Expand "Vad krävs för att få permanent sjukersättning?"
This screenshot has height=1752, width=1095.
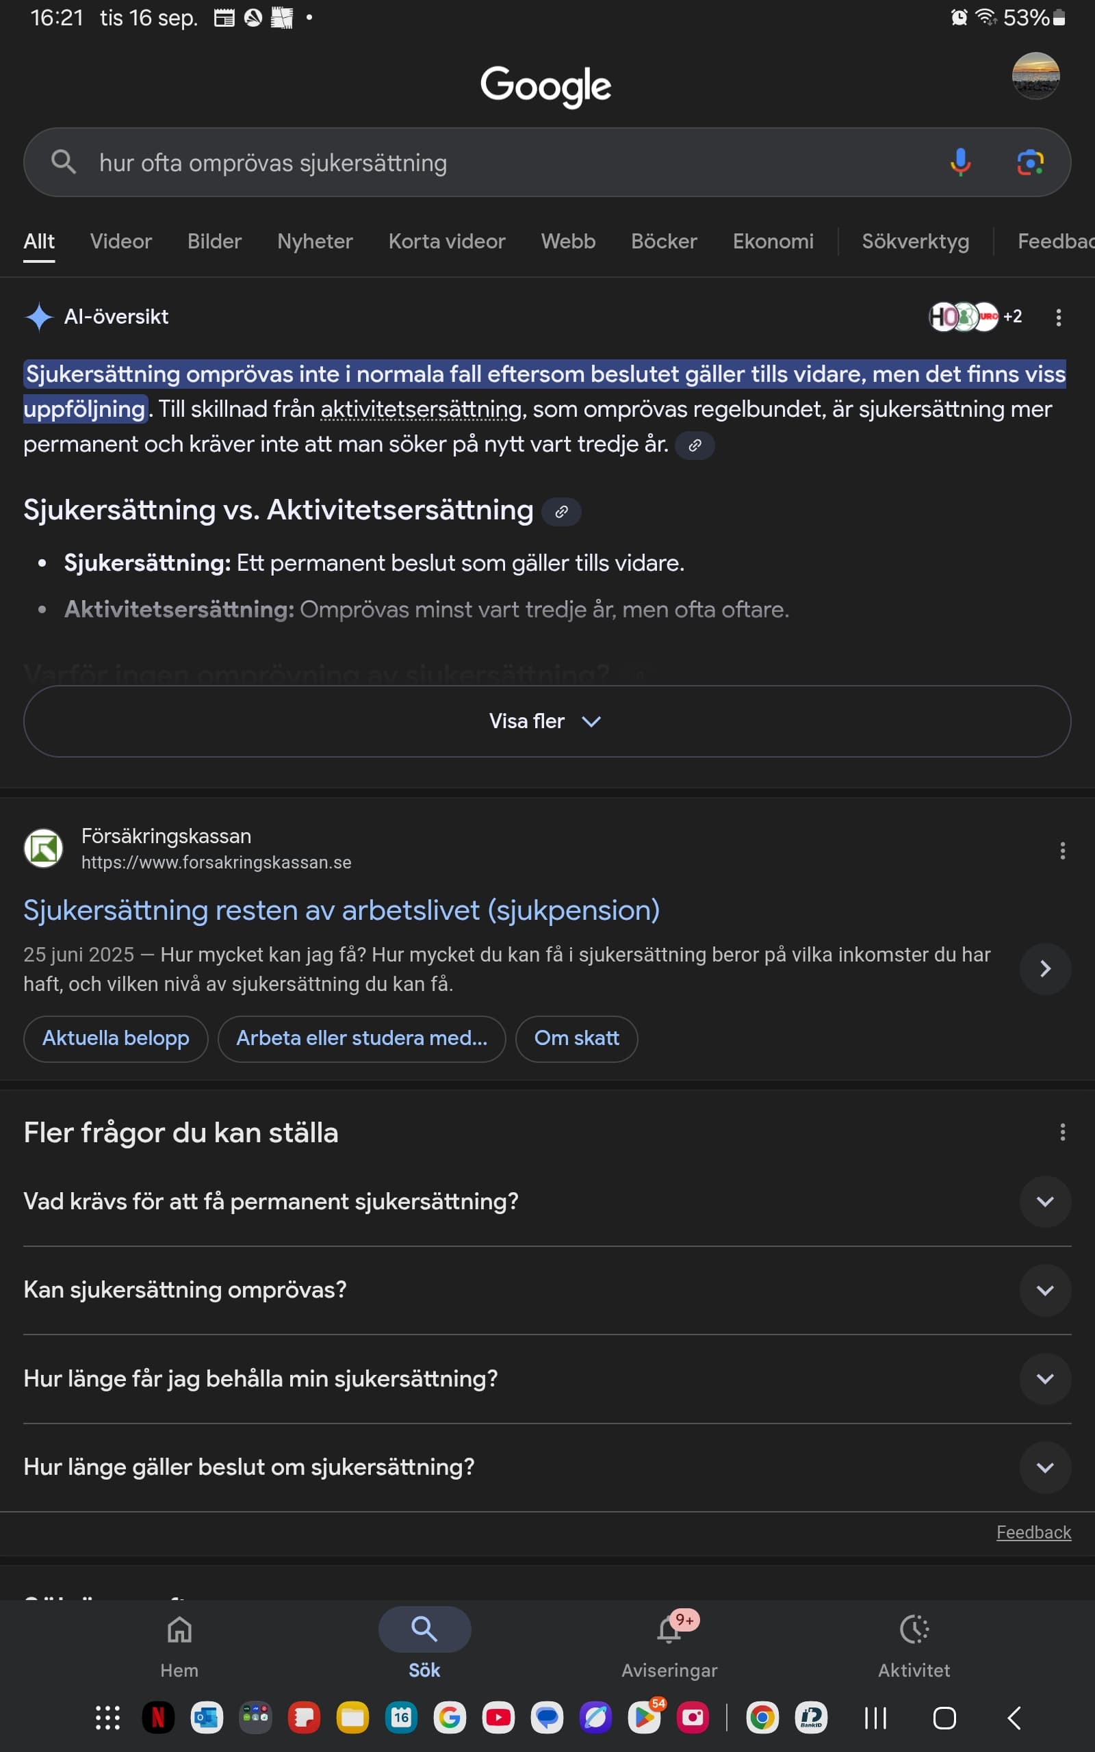(x=1044, y=1202)
